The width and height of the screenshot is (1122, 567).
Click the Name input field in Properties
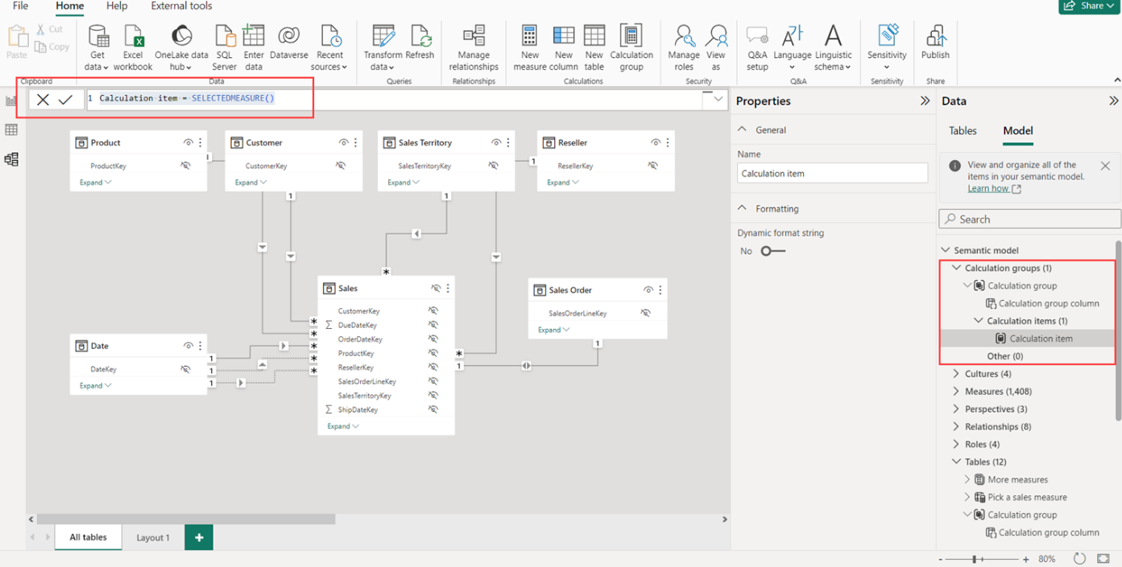point(832,173)
